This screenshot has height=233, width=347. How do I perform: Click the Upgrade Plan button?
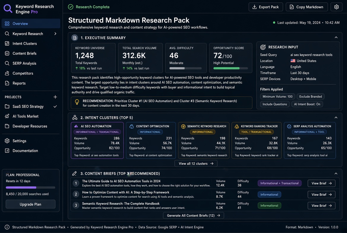(31, 204)
